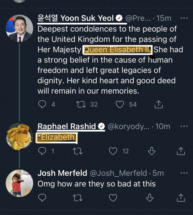Viewport: 193px width, 215px height.
Task: Like Raphael Rashid's tweet
Action: 113,151
